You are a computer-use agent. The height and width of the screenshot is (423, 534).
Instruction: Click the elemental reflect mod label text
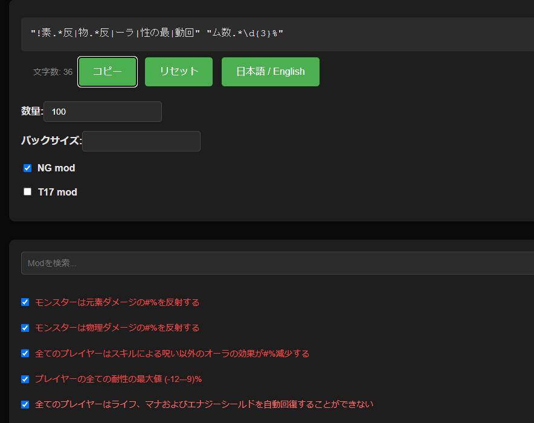(x=116, y=302)
